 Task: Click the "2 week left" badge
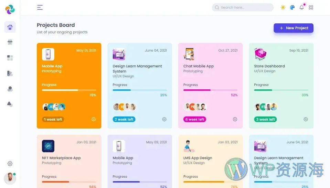[124, 119]
